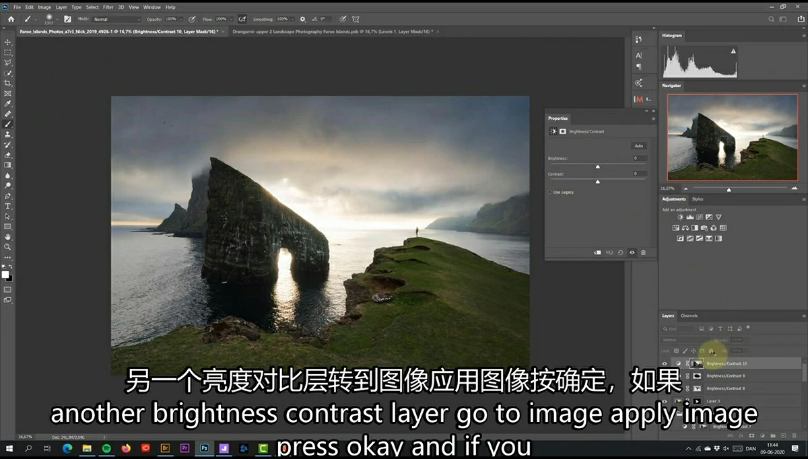The height and width of the screenshot is (459, 808).
Task: Open the Opacity slider dropdown arrow
Action: pos(182,19)
